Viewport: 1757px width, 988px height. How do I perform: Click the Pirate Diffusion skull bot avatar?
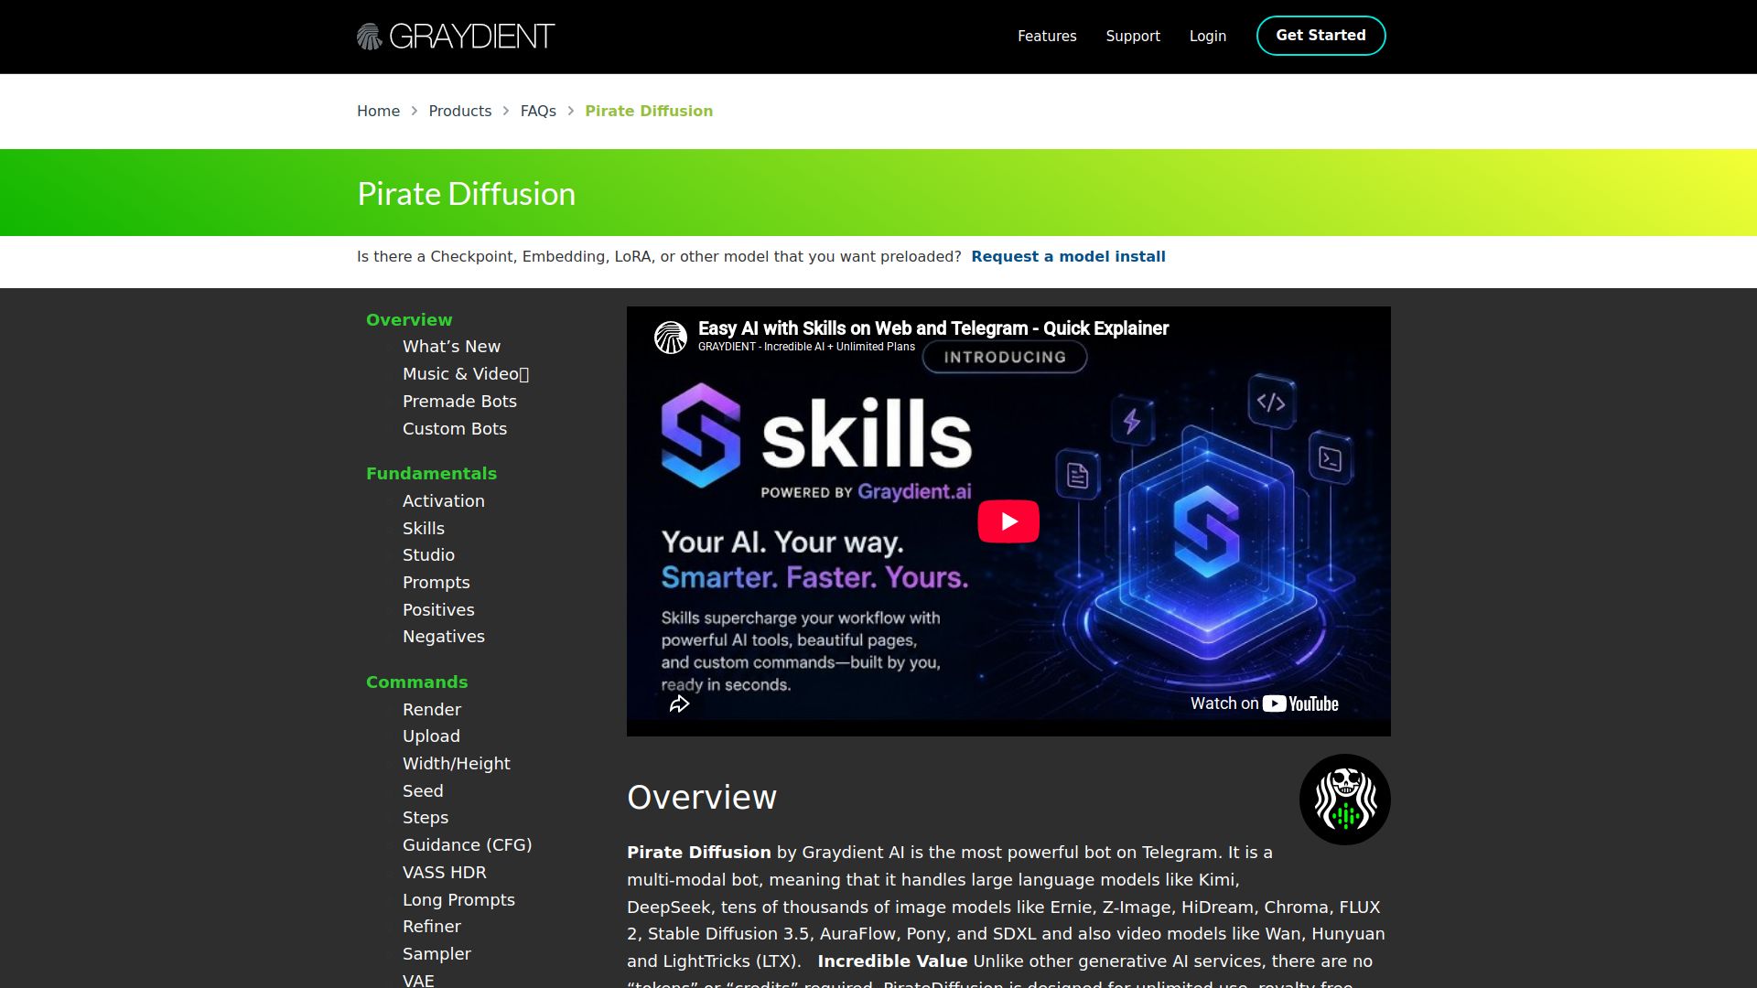point(1344,800)
